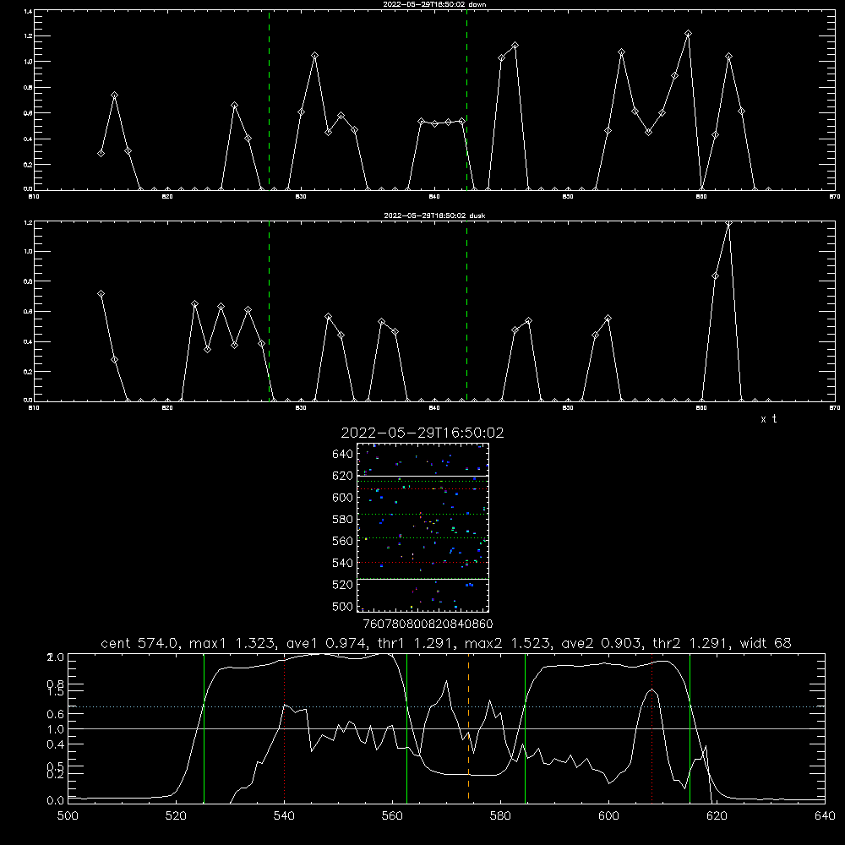Click the upper red dotted line in scatter image
The height and width of the screenshot is (845, 845).
tap(422, 488)
